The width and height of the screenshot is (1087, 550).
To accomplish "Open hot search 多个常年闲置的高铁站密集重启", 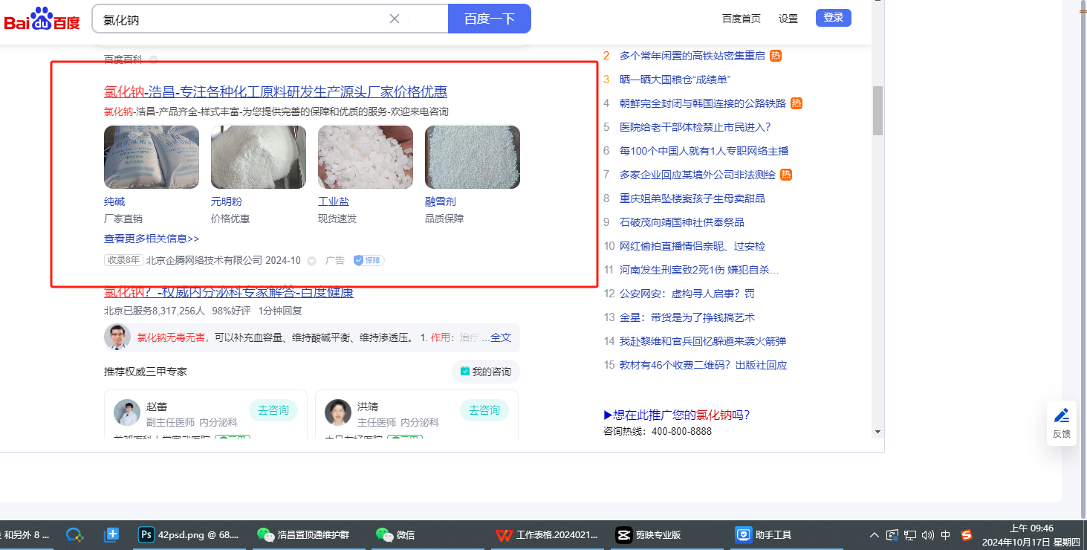I will pyautogui.click(x=692, y=56).
